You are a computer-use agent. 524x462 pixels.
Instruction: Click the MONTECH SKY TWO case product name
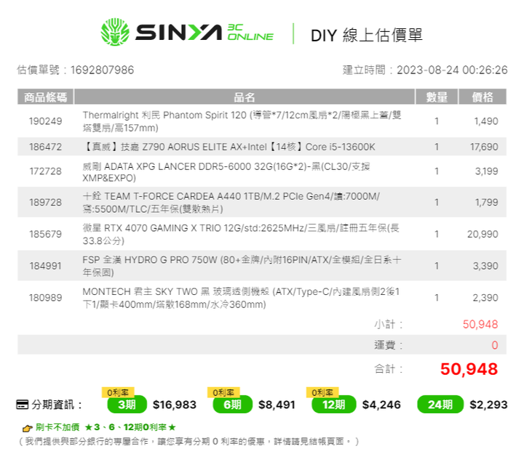[242, 298]
